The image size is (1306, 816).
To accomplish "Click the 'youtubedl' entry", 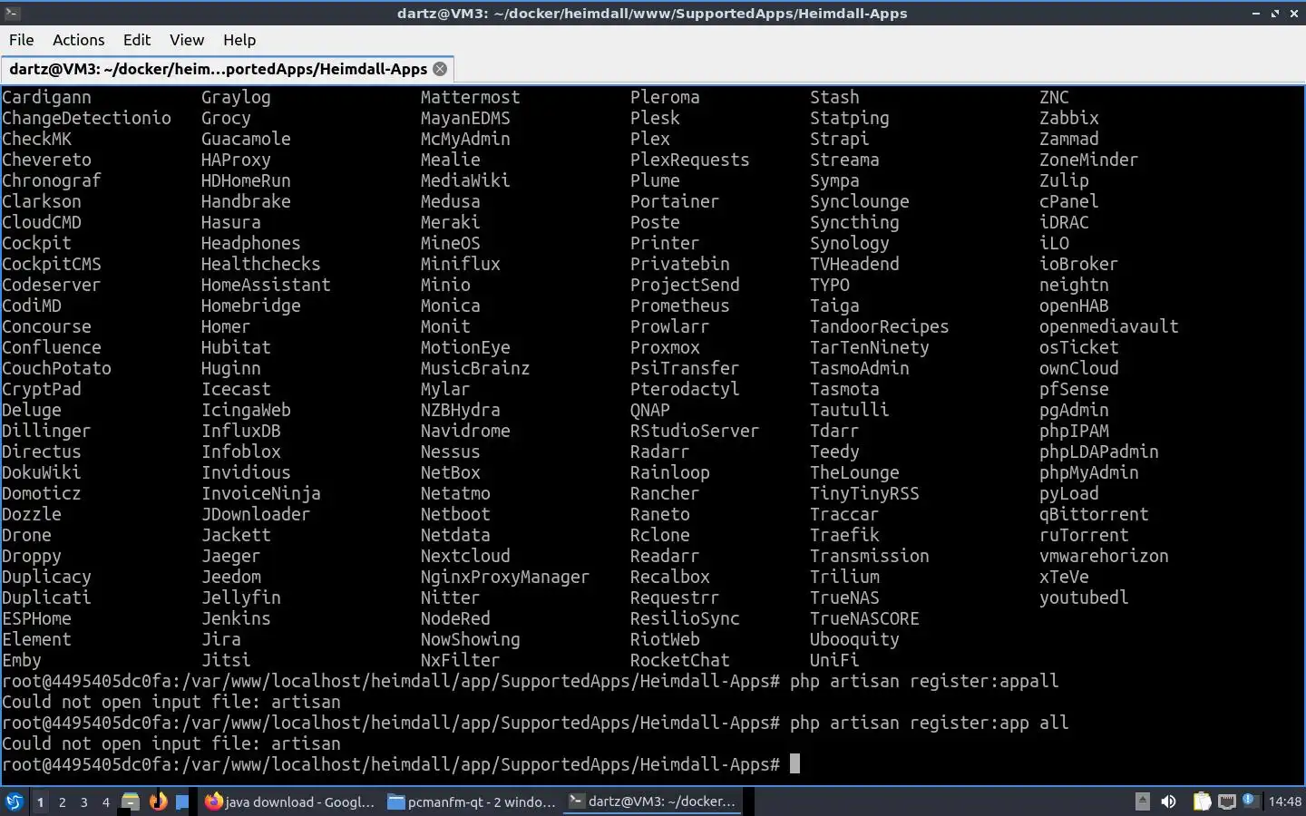I will 1084,597.
